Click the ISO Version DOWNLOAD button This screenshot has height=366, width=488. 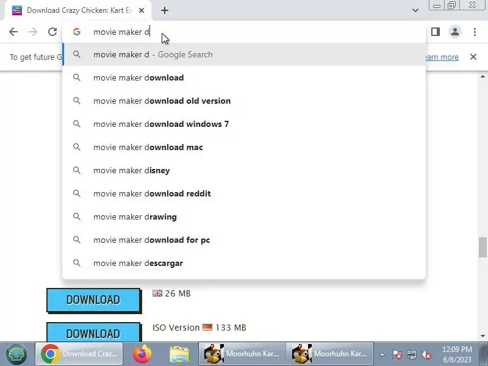point(93,332)
